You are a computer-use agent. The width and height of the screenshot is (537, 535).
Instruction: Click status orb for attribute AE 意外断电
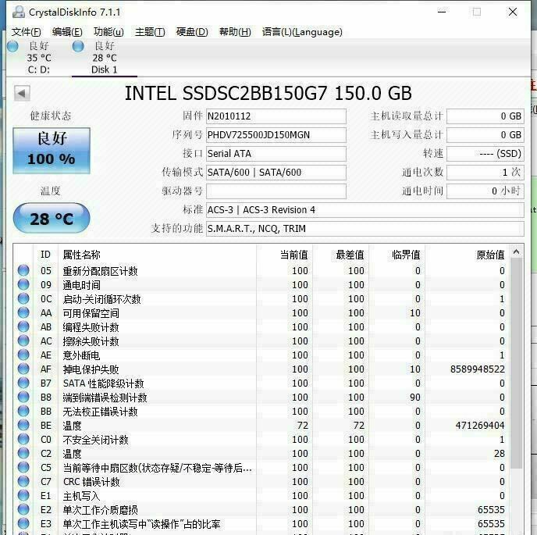[x=23, y=355]
